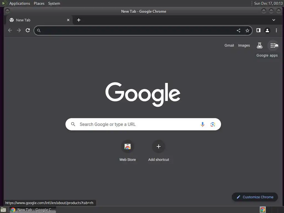Open Chrome three-dot menu

(276, 31)
